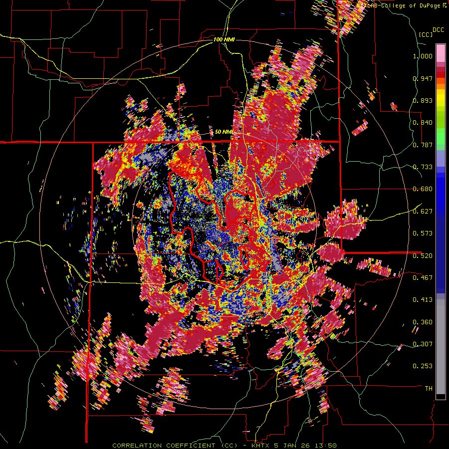Click the 100 NMI range ring label
This screenshot has height=449, width=449.
[224, 39]
